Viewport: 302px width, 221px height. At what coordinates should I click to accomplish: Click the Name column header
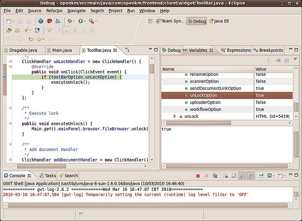click(207, 69)
